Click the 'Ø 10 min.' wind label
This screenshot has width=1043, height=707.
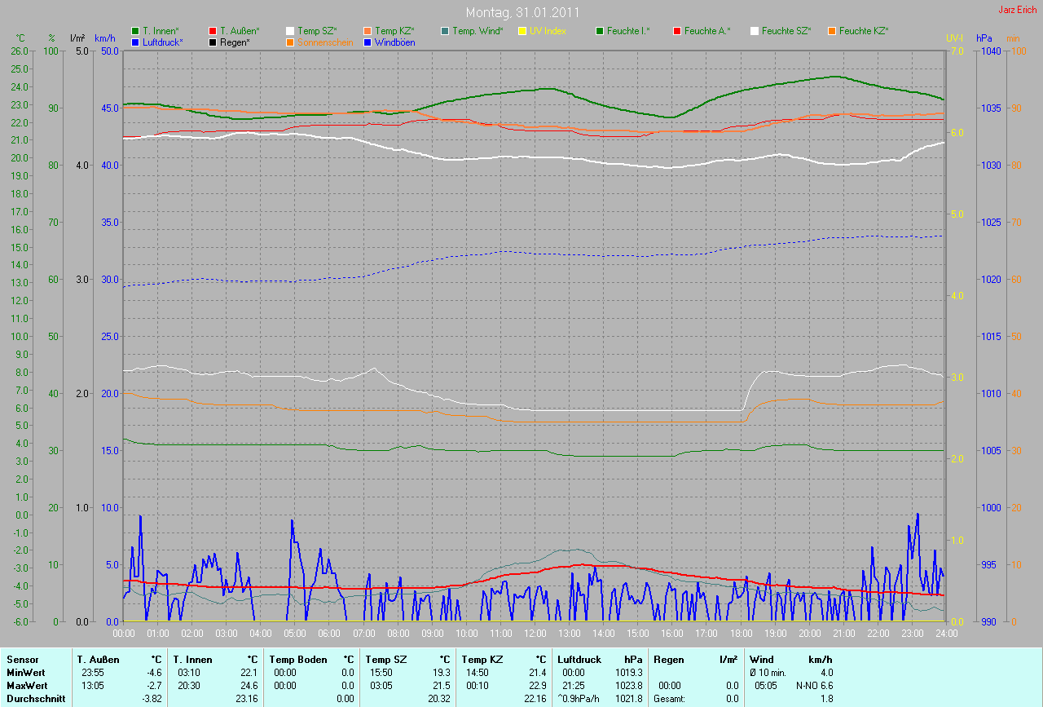coord(768,673)
